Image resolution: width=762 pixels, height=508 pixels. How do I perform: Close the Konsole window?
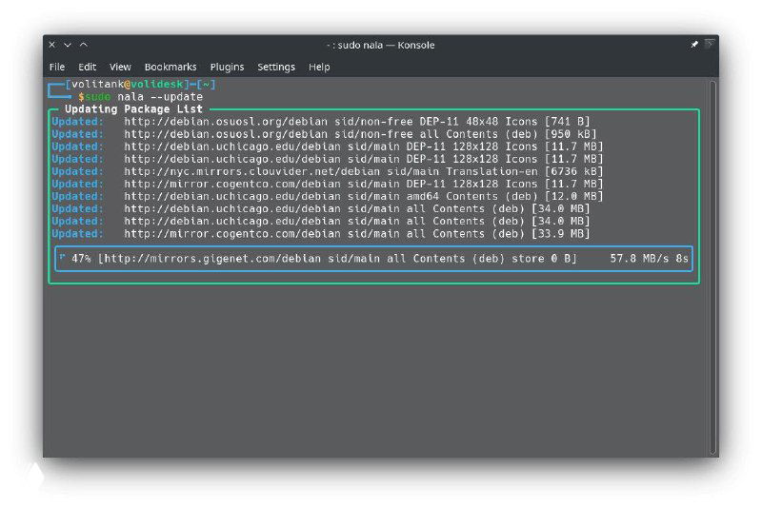(x=52, y=45)
